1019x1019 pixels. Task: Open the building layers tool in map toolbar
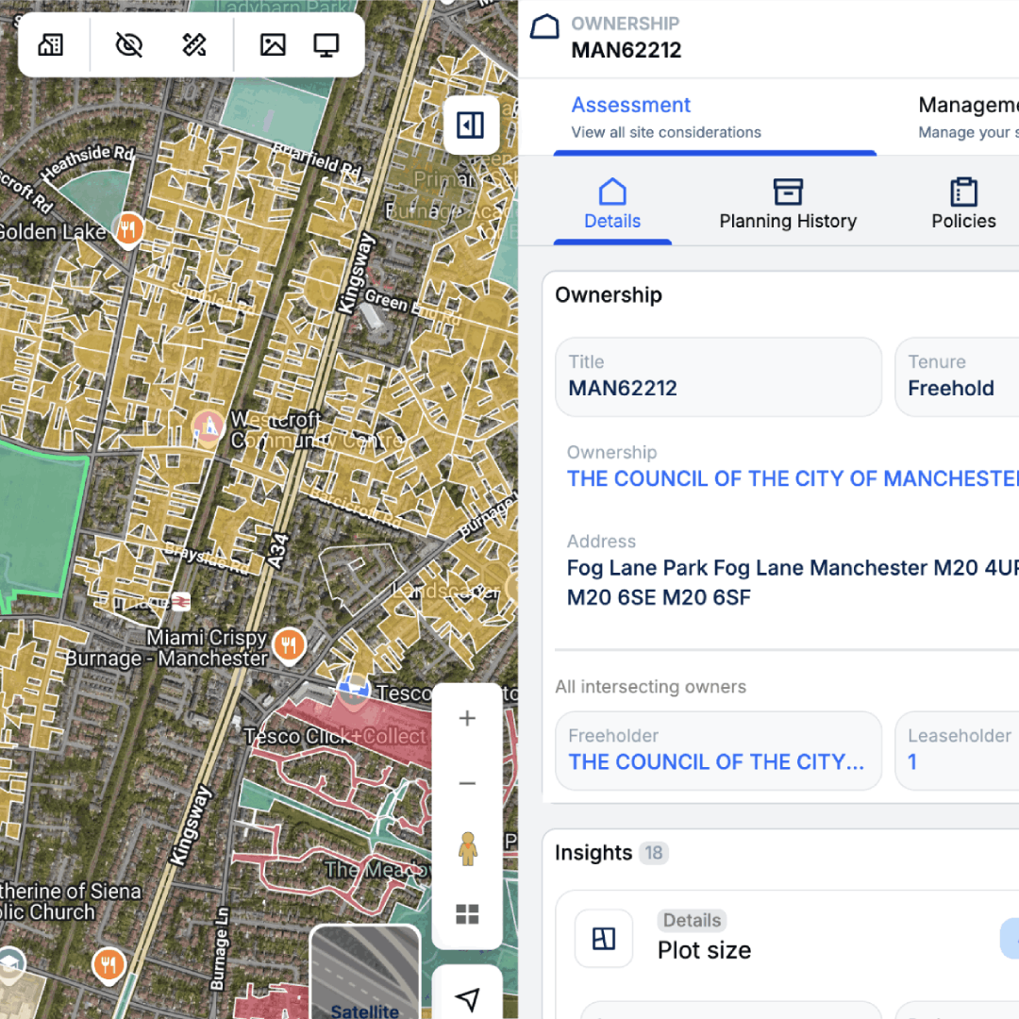click(x=51, y=45)
